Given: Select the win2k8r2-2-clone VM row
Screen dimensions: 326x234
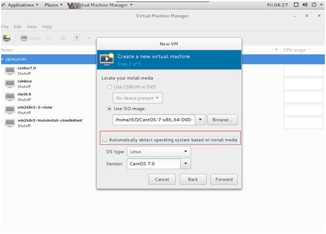Looking at the screenshot, I should point(163,110).
